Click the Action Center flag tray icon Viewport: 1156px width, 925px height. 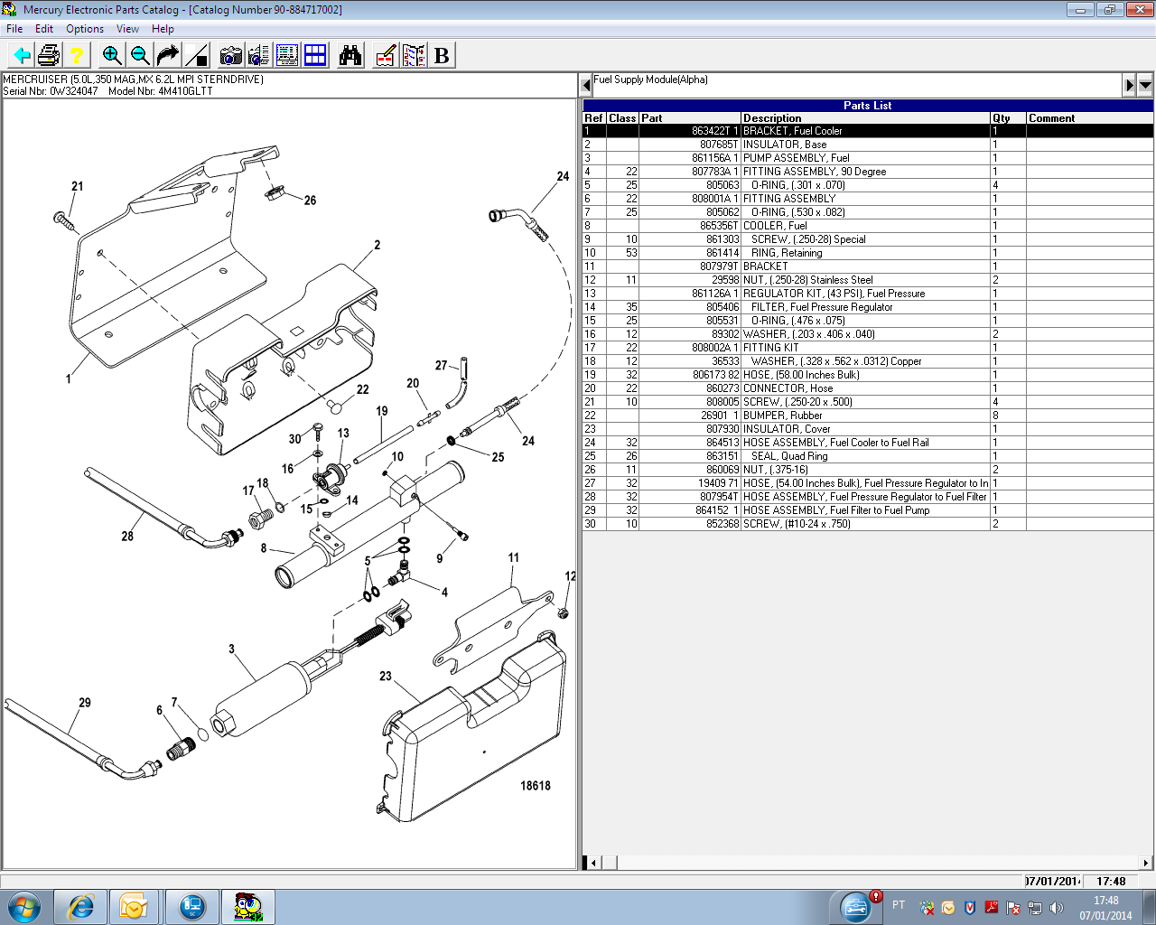(1013, 908)
